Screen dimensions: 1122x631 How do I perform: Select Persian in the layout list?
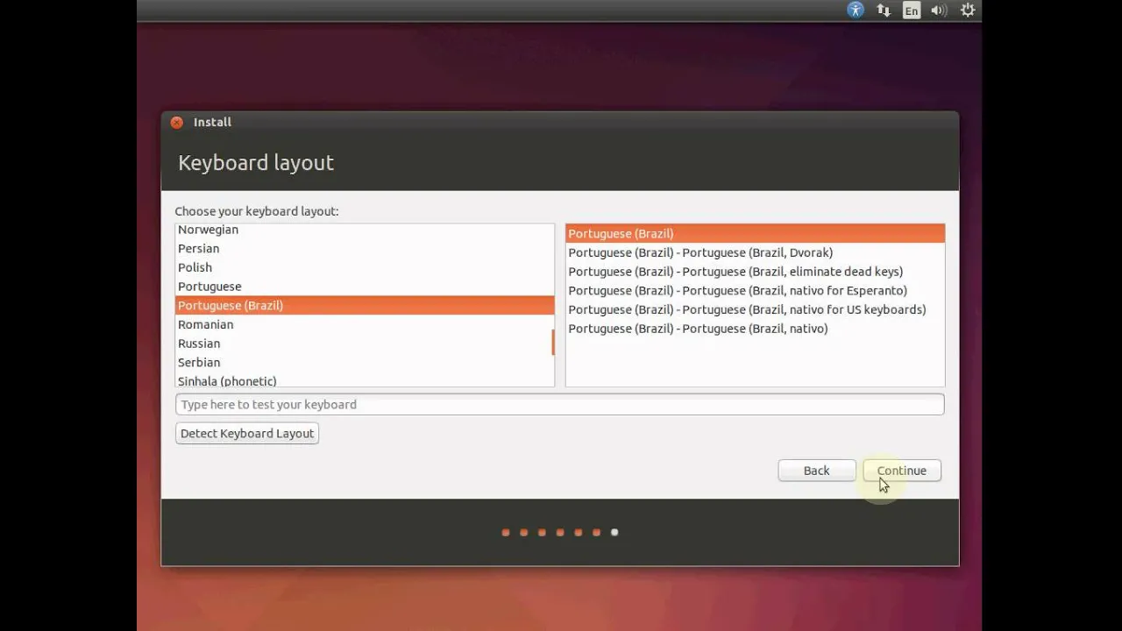pos(365,249)
